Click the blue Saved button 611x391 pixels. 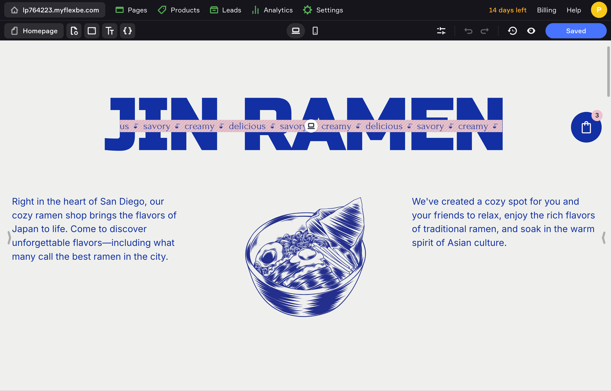coord(576,31)
